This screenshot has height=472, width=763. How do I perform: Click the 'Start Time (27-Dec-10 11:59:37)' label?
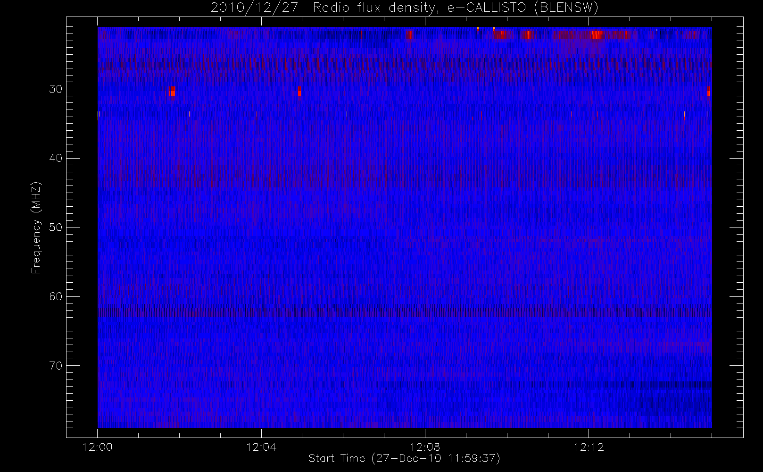pyautogui.click(x=404, y=458)
